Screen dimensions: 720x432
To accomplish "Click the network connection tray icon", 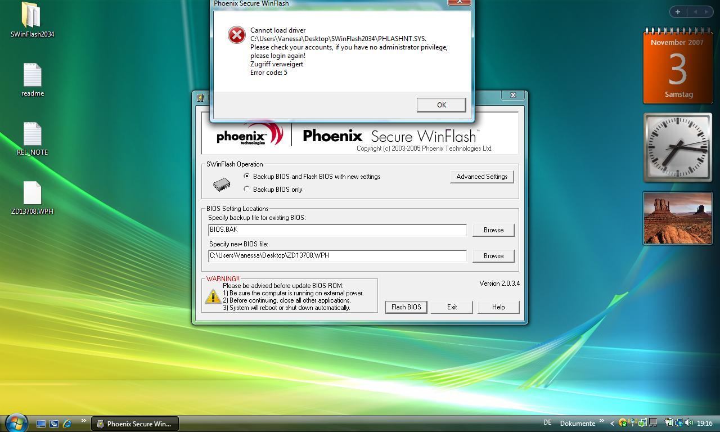I will [679, 423].
